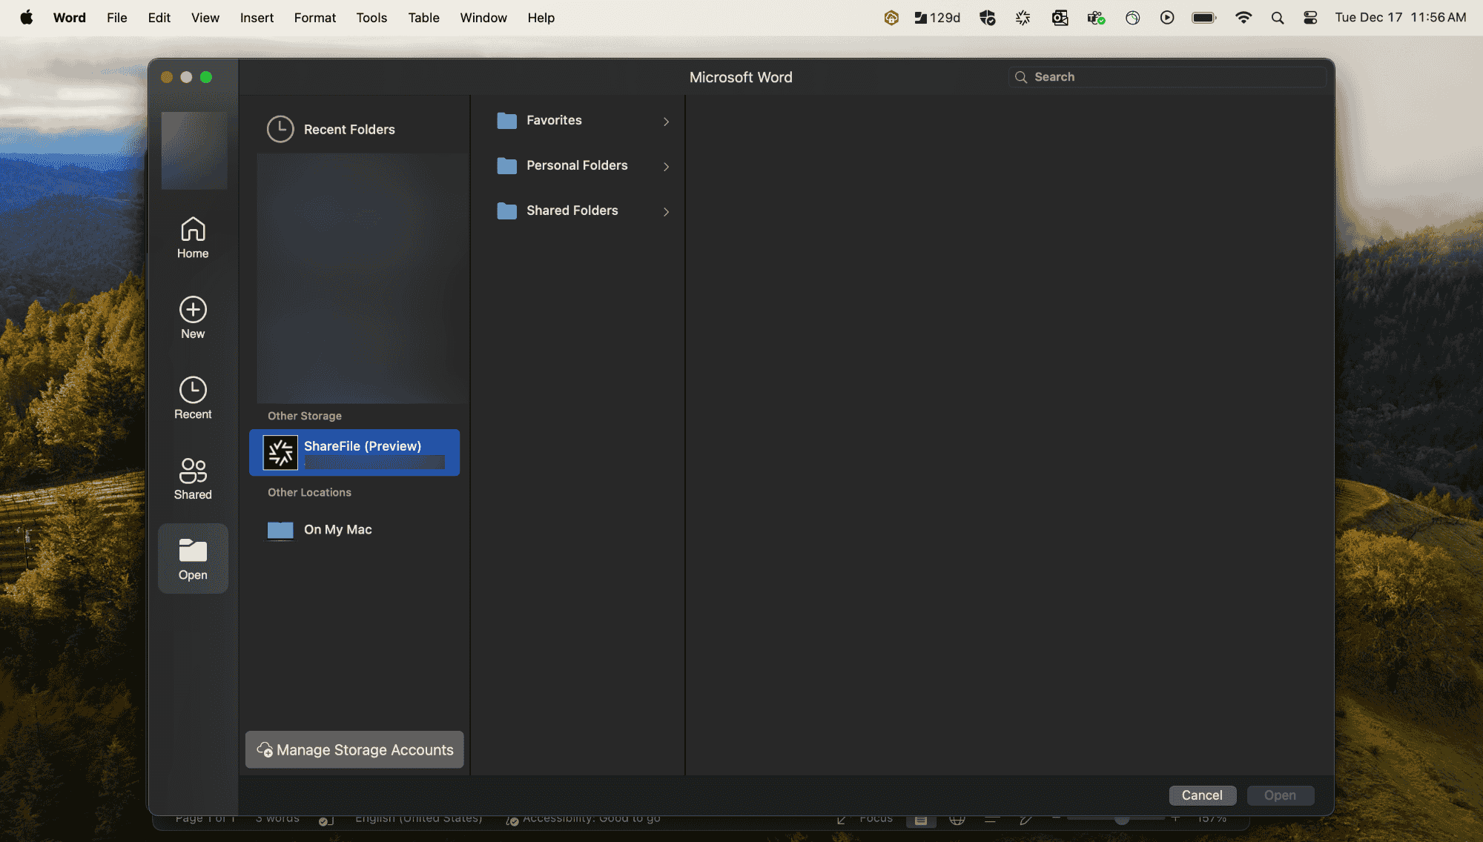Click the orange hexagon menu bar icon
The image size is (1483, 842).
coord(891,18)
